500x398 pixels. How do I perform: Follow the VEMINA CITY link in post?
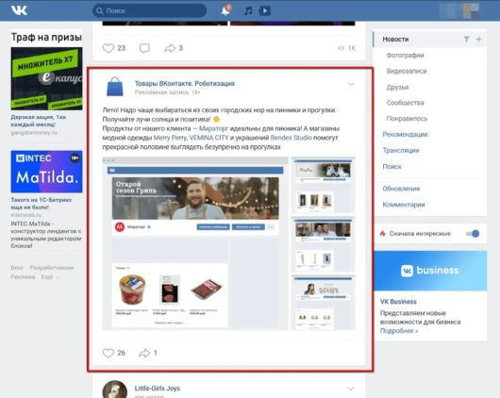(x=209, y=138)
